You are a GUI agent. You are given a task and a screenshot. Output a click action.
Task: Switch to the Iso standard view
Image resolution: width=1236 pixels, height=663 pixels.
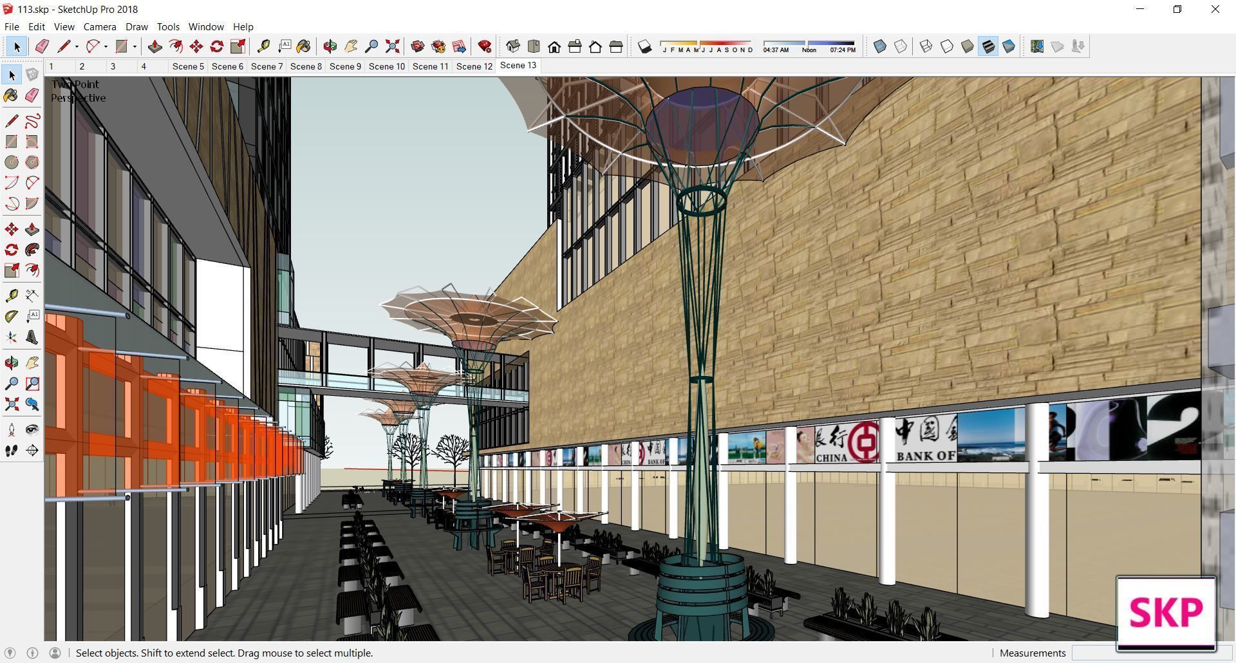513,46
